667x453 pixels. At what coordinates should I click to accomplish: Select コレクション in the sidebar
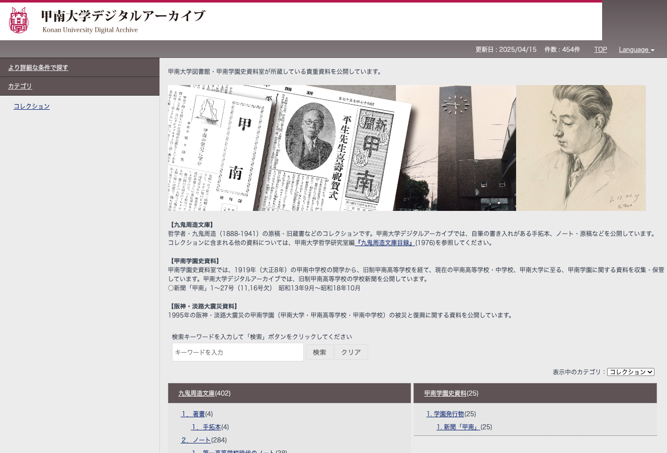32,106
